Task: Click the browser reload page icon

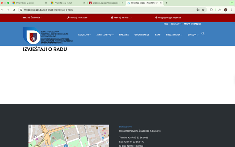Action: tap(14, 10)
